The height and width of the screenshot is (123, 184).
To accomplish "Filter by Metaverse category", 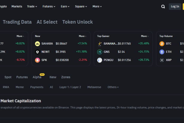I will pos(94,87).
